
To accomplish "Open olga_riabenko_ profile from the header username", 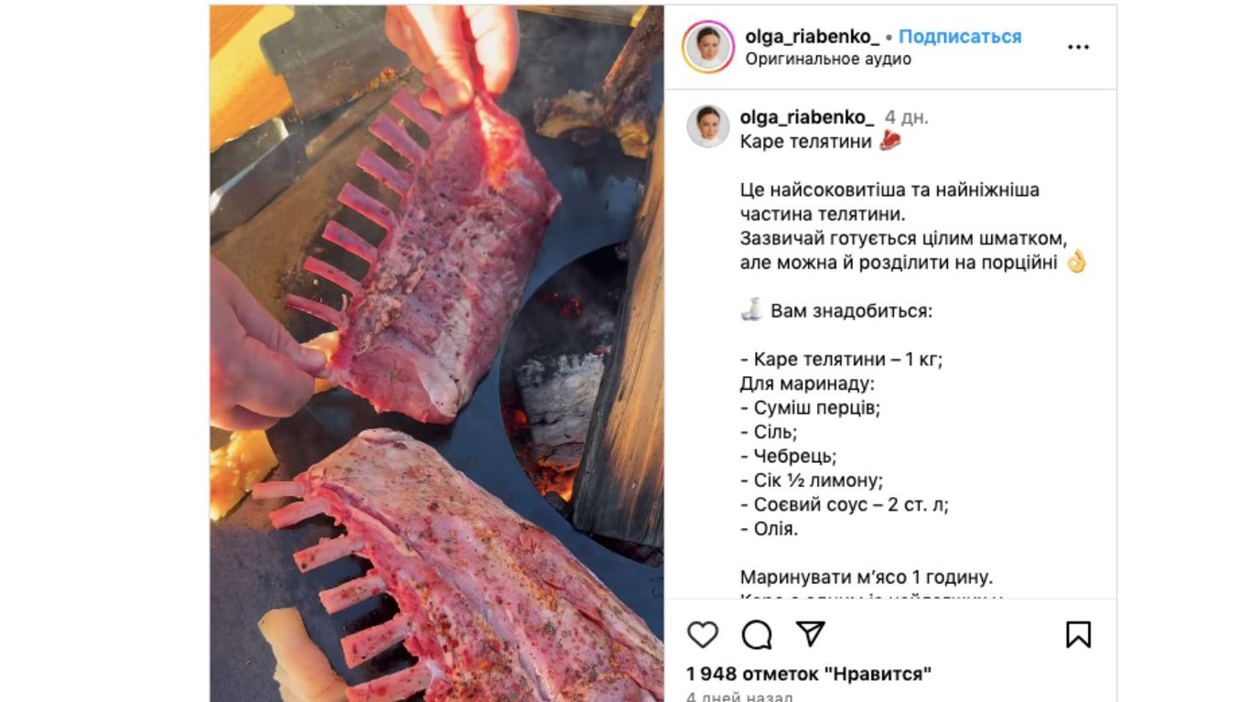I will point(813,37).
